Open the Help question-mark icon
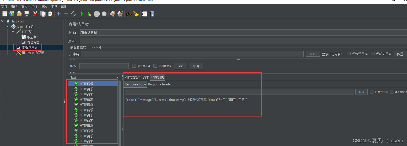Image resolution: width=407 pixels, height=146 pixels. tap(152, 14)
